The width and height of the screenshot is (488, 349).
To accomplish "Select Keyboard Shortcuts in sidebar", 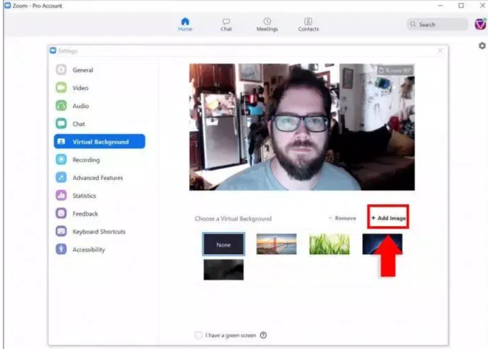I will (99, 232).
